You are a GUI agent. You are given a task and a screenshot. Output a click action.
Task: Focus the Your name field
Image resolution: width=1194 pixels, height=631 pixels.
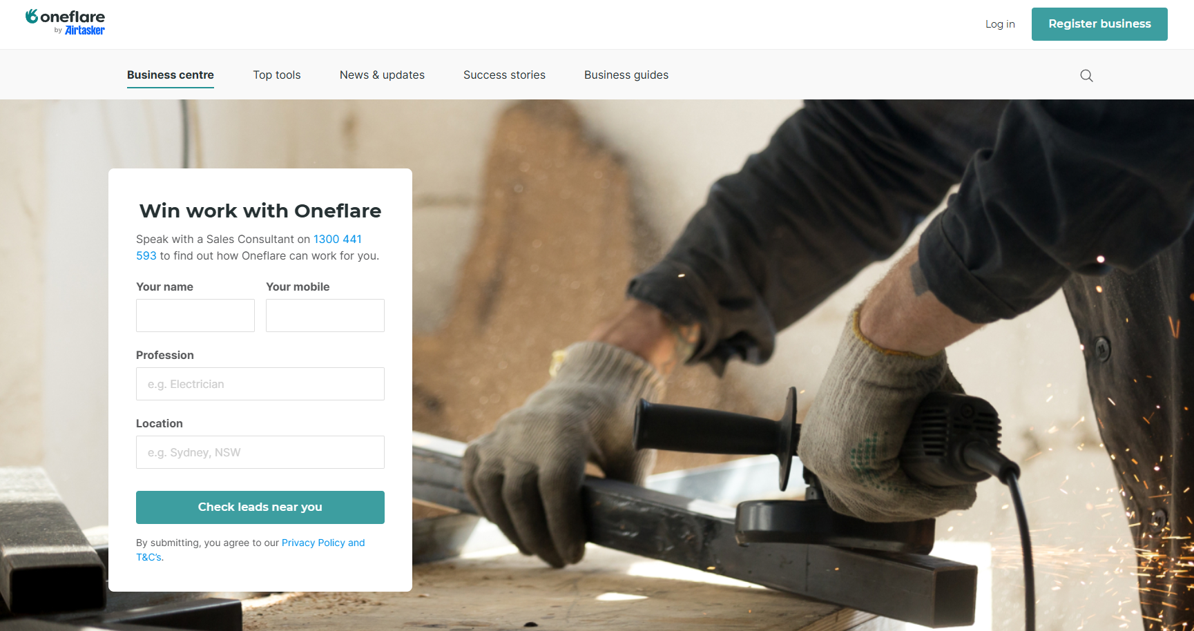[x=195, y=315]
